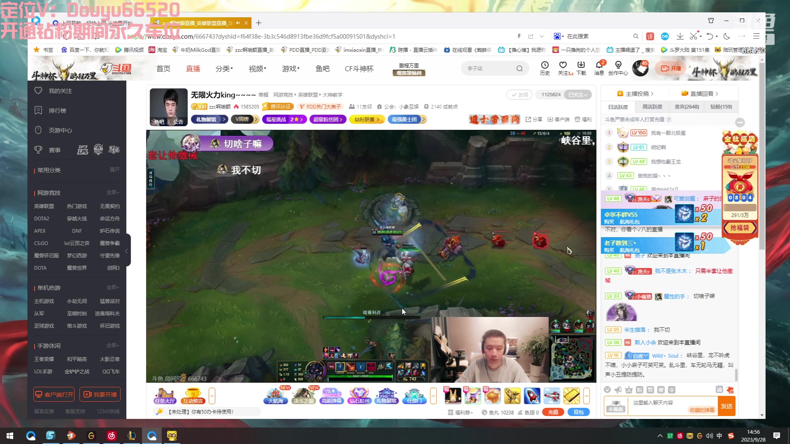Open the 背包 backpack button

[x=579, y=412]
